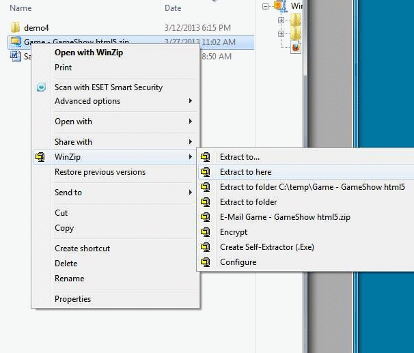Select Rename from the context menu
Viewport: 414px width, 353px height.
[x=70, y=279]
